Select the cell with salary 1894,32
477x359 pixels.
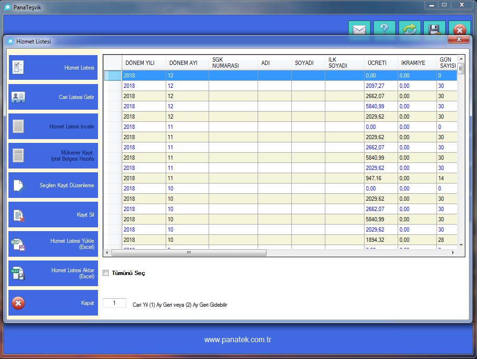coord(381,240)
